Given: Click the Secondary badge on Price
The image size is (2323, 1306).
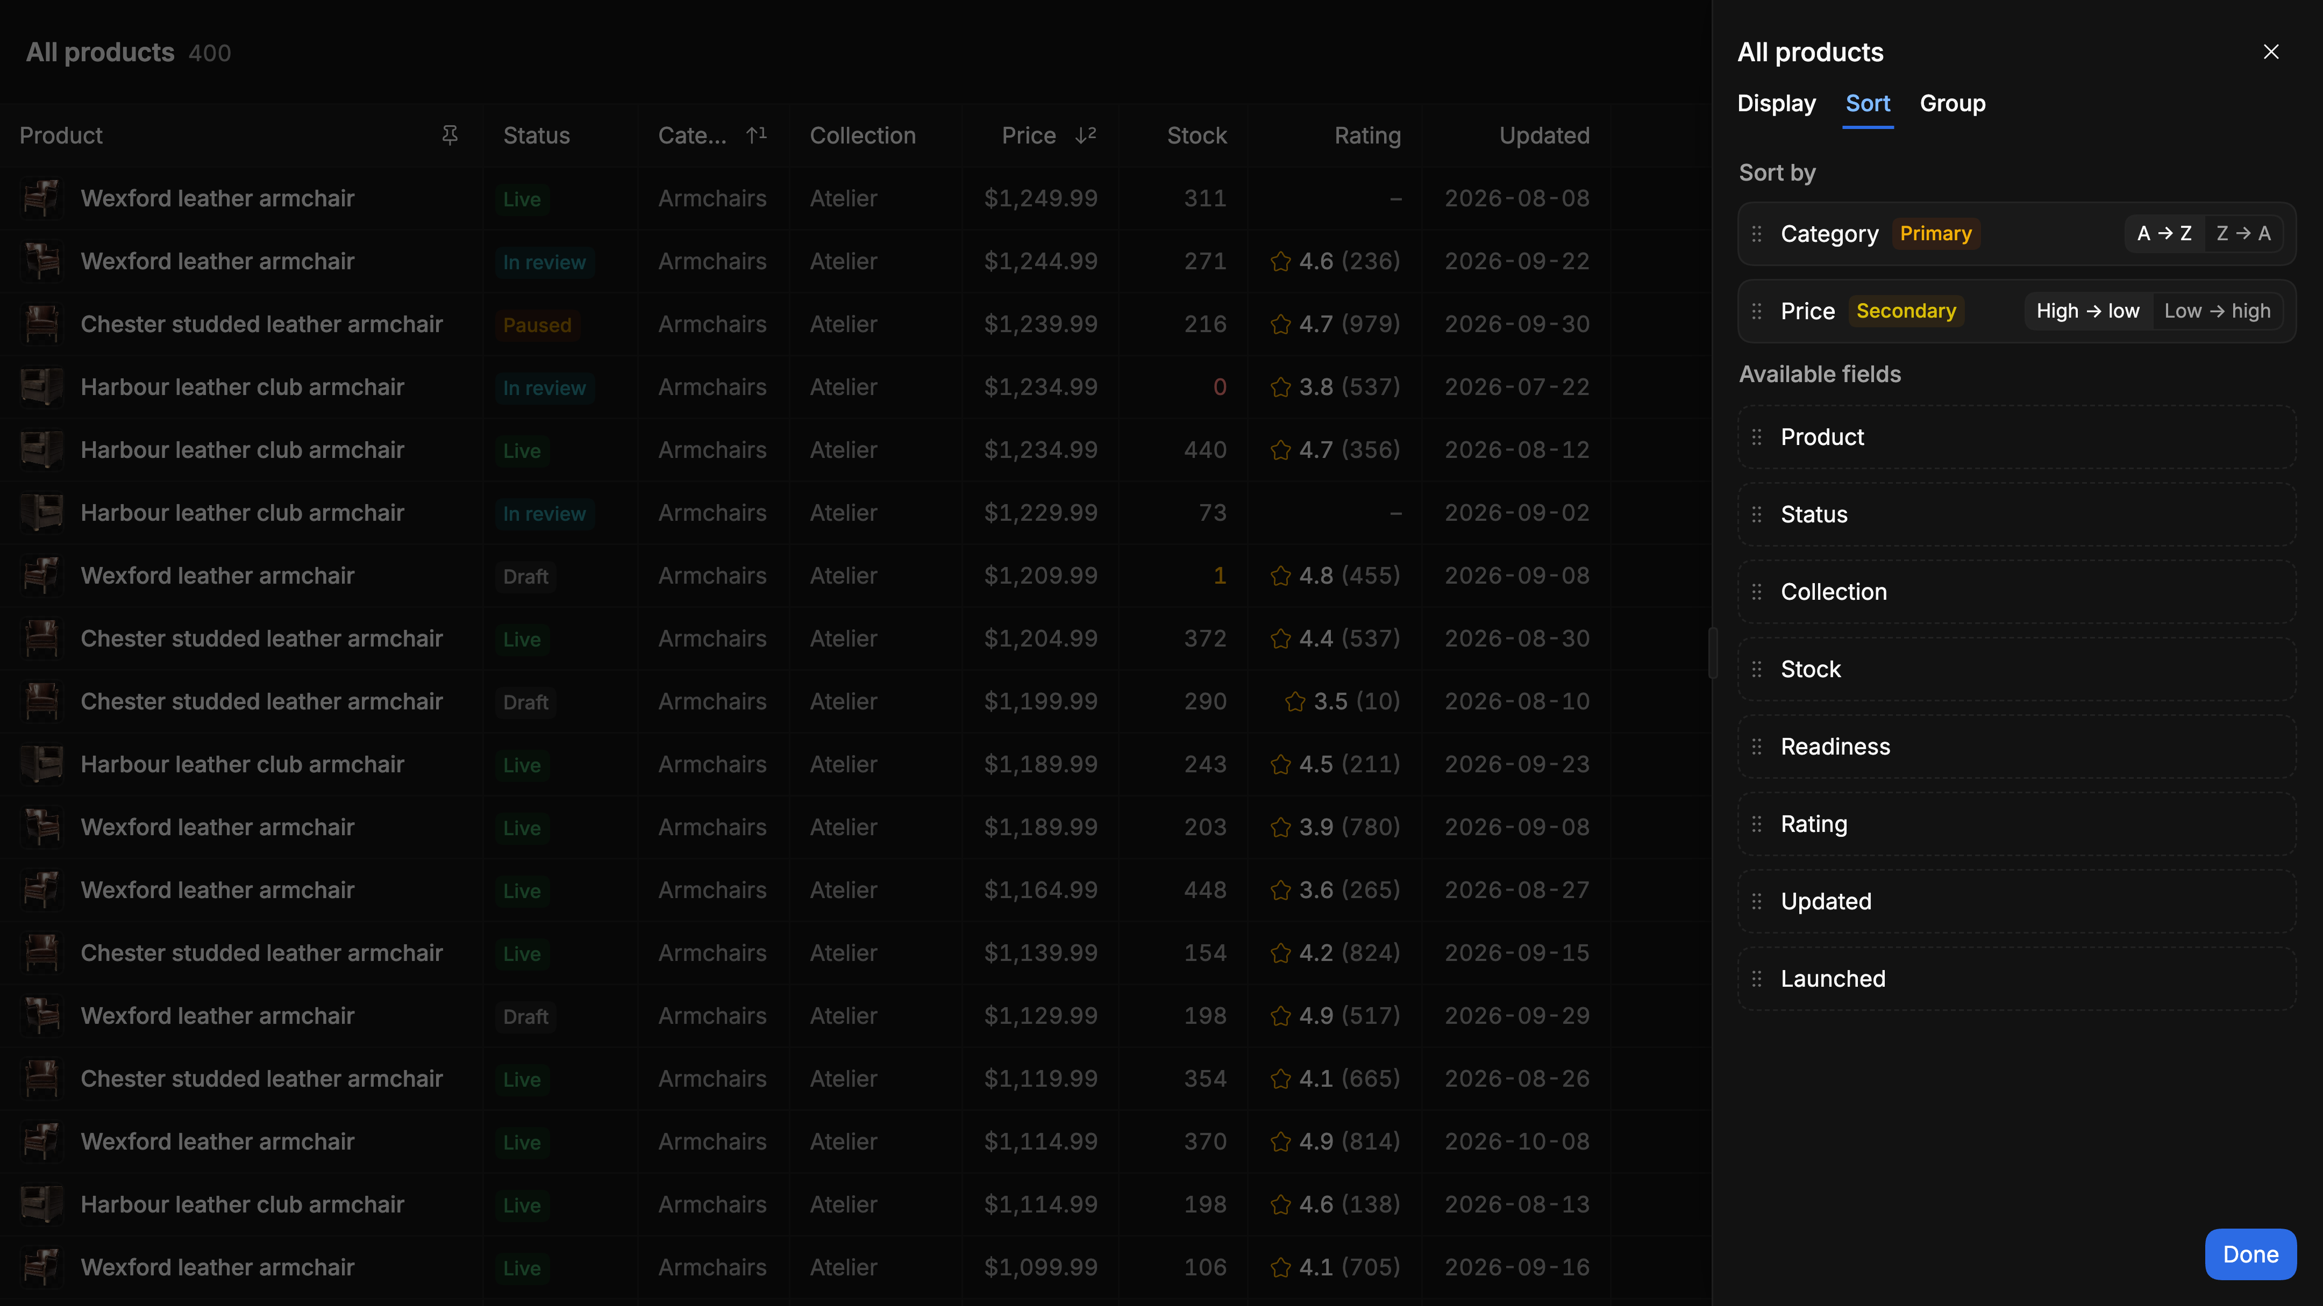Looking at the screenshot, I should 1906,311.
